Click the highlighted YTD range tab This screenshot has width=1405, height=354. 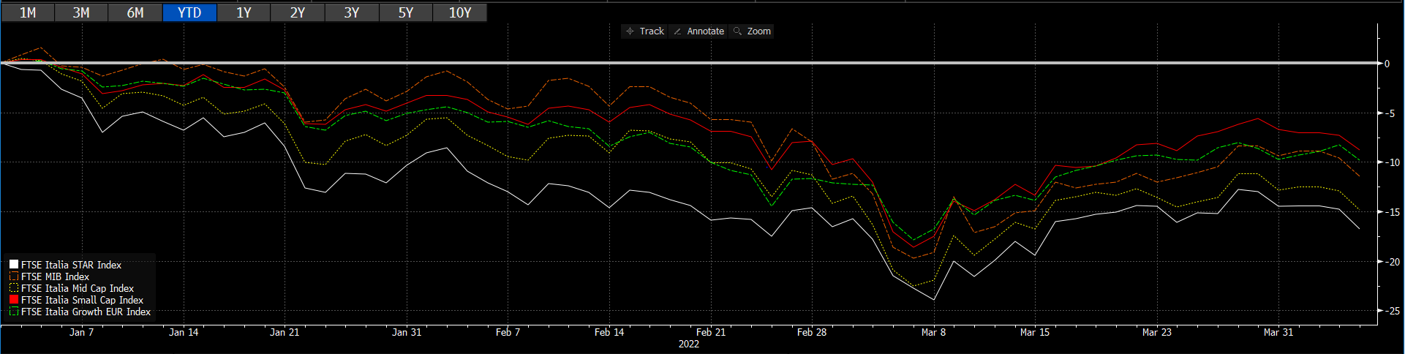pyautogui.click(x=189, y=12)
